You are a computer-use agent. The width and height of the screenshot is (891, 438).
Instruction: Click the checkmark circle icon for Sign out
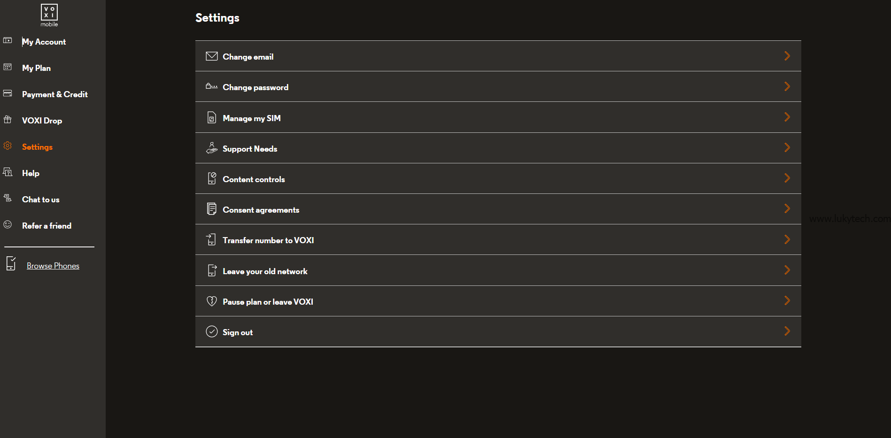pyautogui.click(x=212, y=331)
